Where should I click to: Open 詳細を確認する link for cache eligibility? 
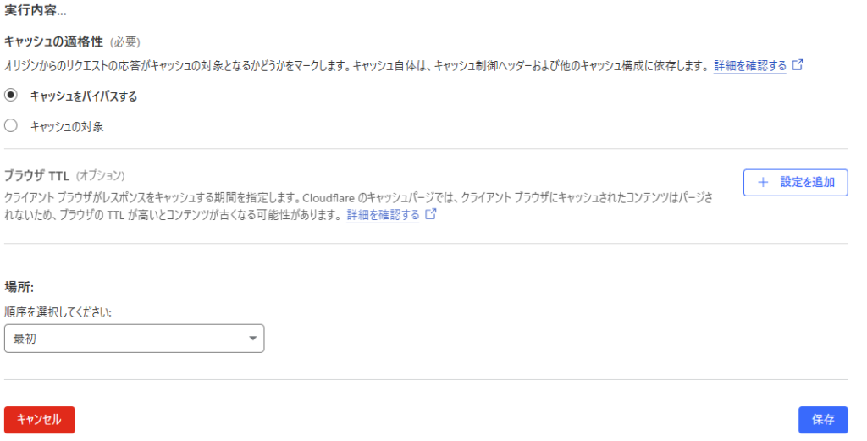tap(750, 66)
